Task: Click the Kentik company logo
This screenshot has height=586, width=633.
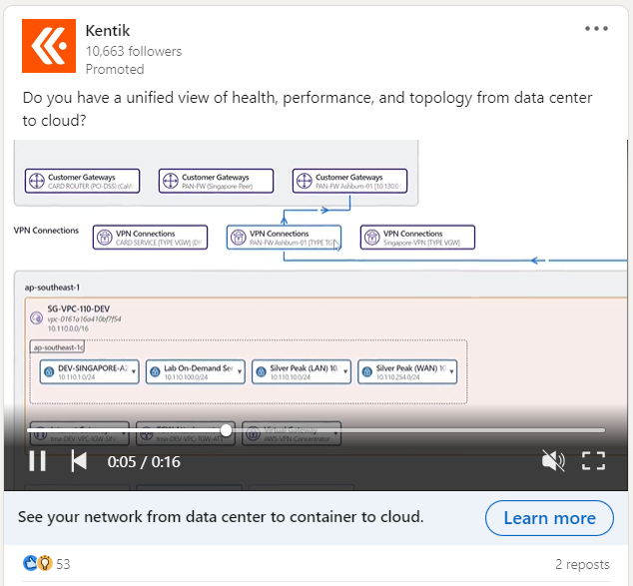Action: point(49,46)
